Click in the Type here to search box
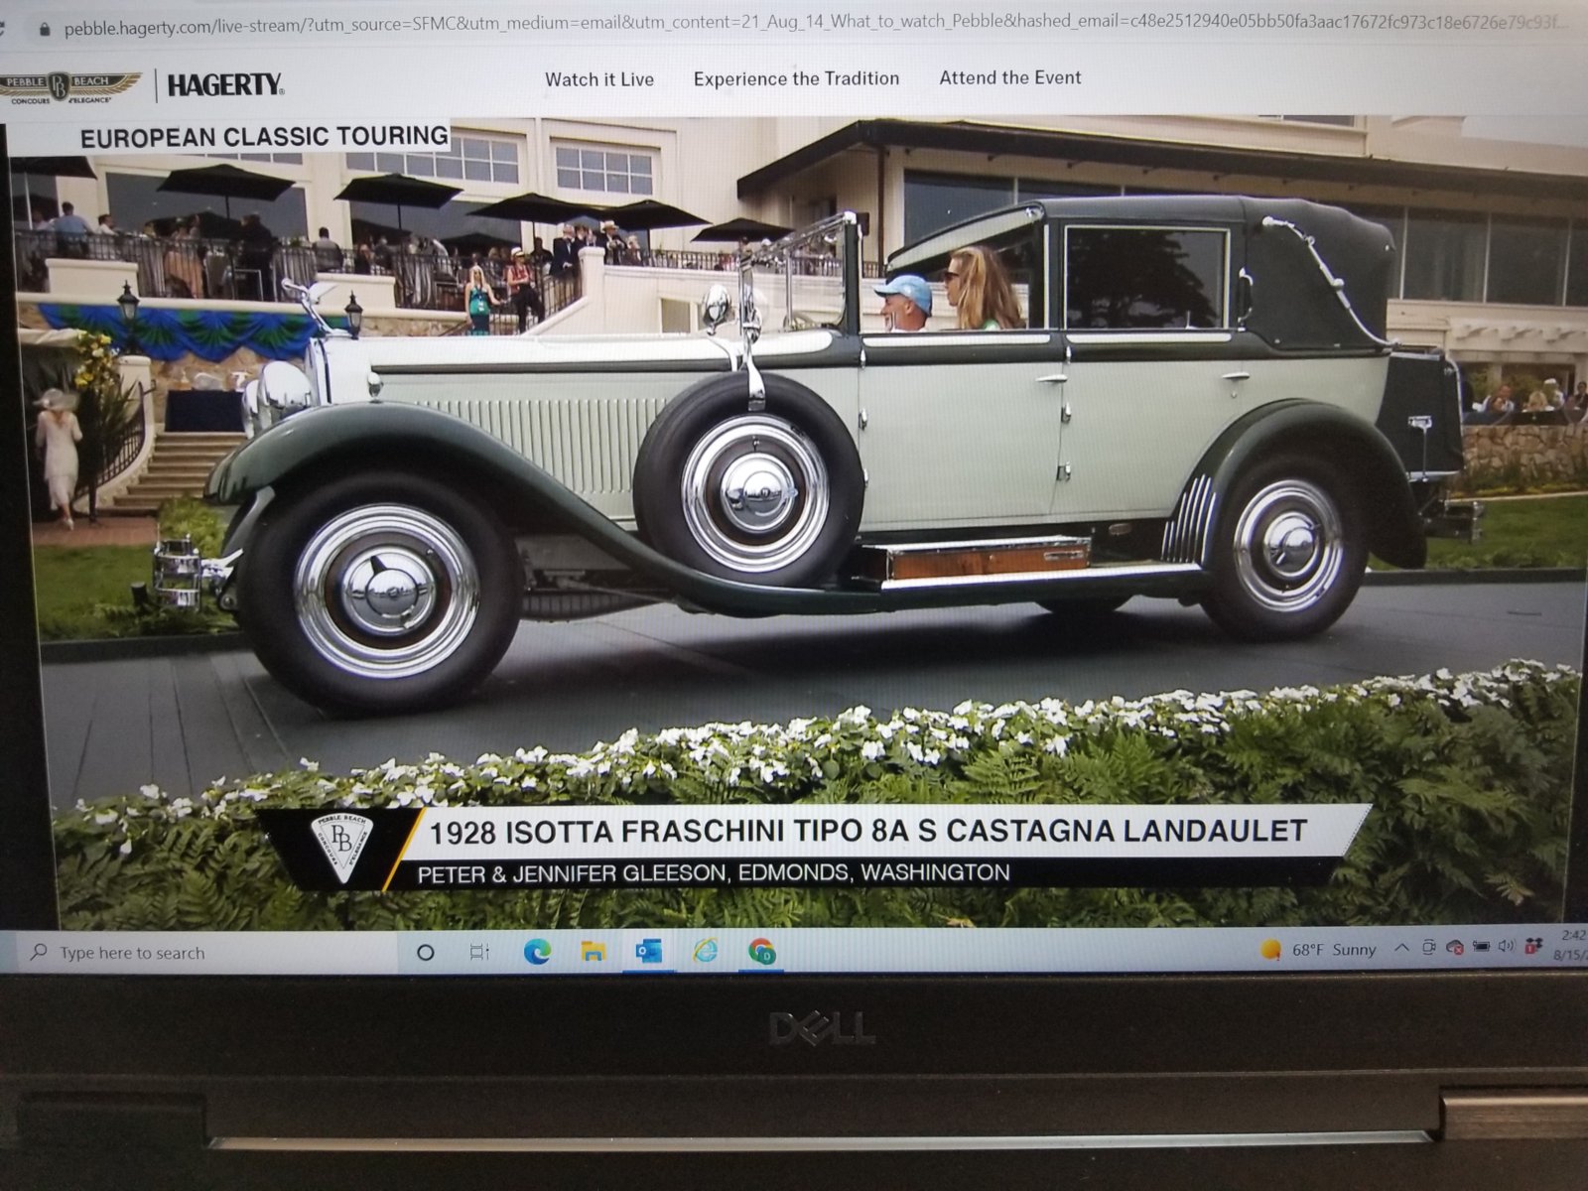1588x1191 pixels. [x=198, y=953]
